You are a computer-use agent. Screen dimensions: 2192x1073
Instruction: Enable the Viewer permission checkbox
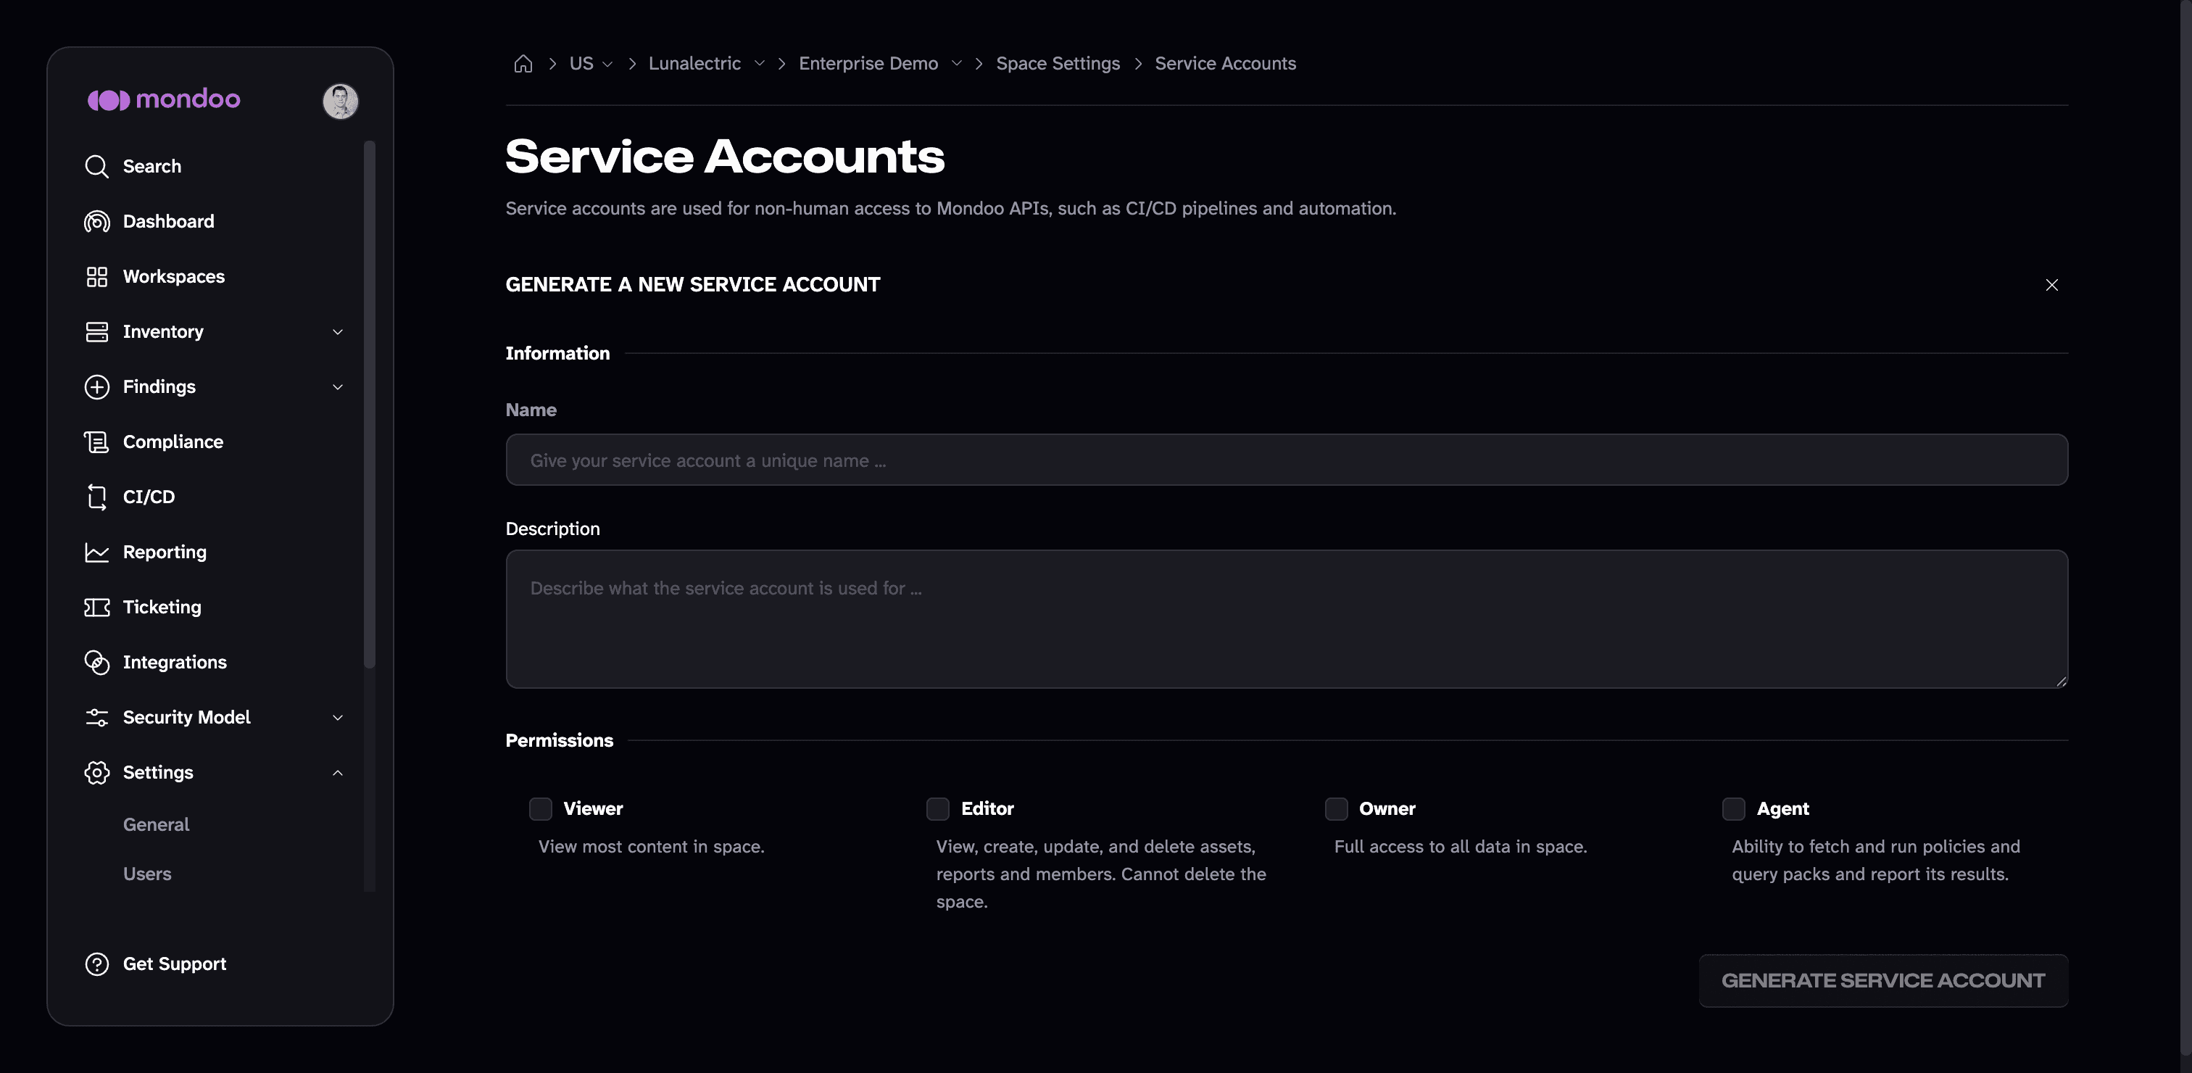[x=540, y=808]
